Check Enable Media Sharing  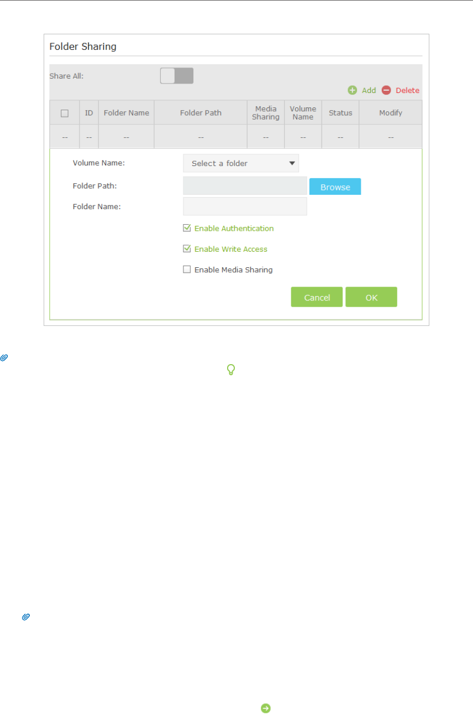coord(187,270)
